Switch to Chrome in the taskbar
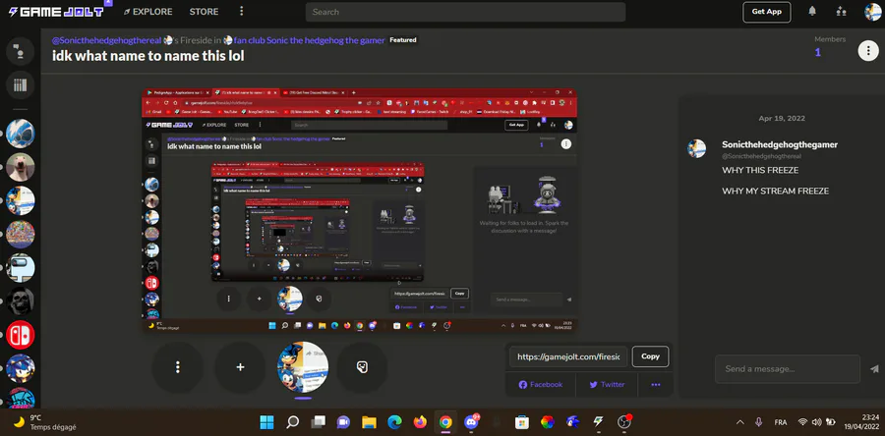 coord(445,422)
